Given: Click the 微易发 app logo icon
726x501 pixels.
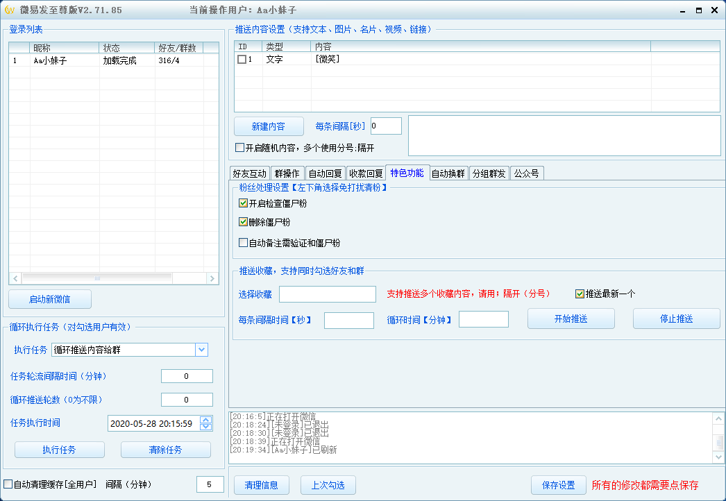Looking at the screenshot, I should tap(10, 10).
